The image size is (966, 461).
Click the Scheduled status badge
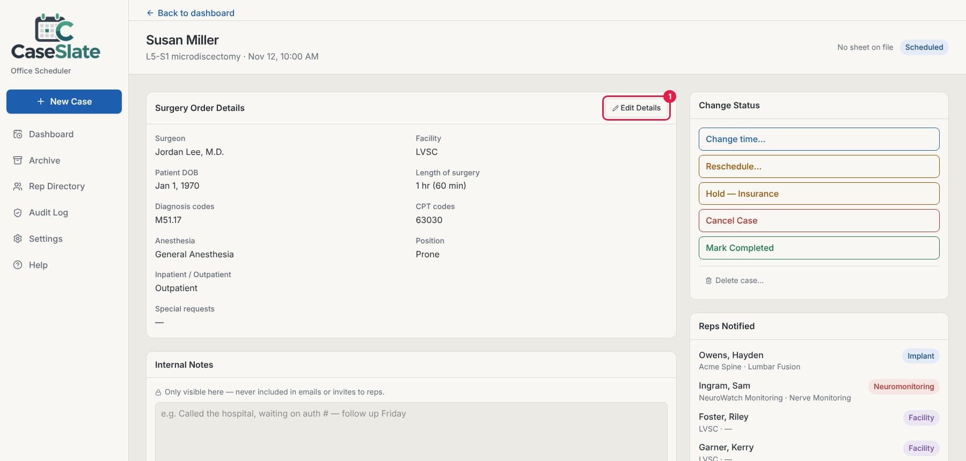(924, 47)
